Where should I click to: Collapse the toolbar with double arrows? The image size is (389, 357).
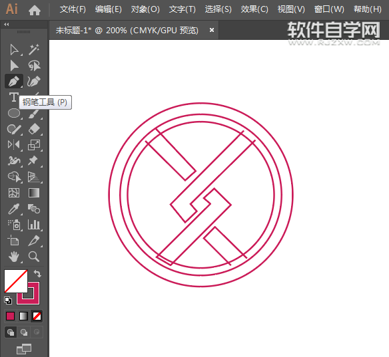7,24
